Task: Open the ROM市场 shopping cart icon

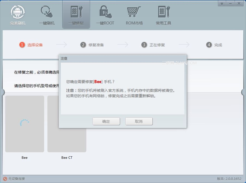Action: tap(134, 12)
